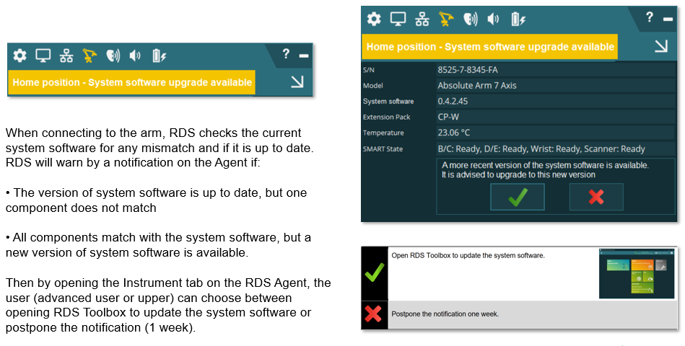Open settings gear in expanded Agent panel

(374, 19)
